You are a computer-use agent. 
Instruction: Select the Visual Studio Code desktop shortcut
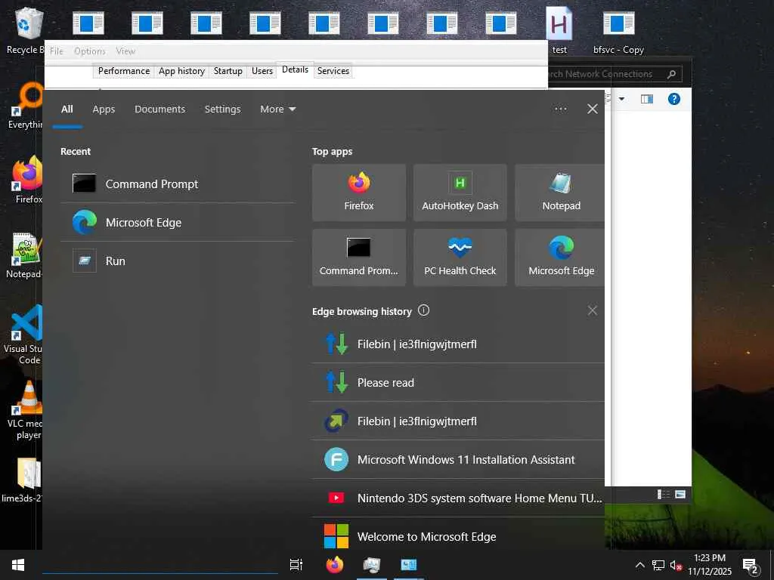coord(23,335)
